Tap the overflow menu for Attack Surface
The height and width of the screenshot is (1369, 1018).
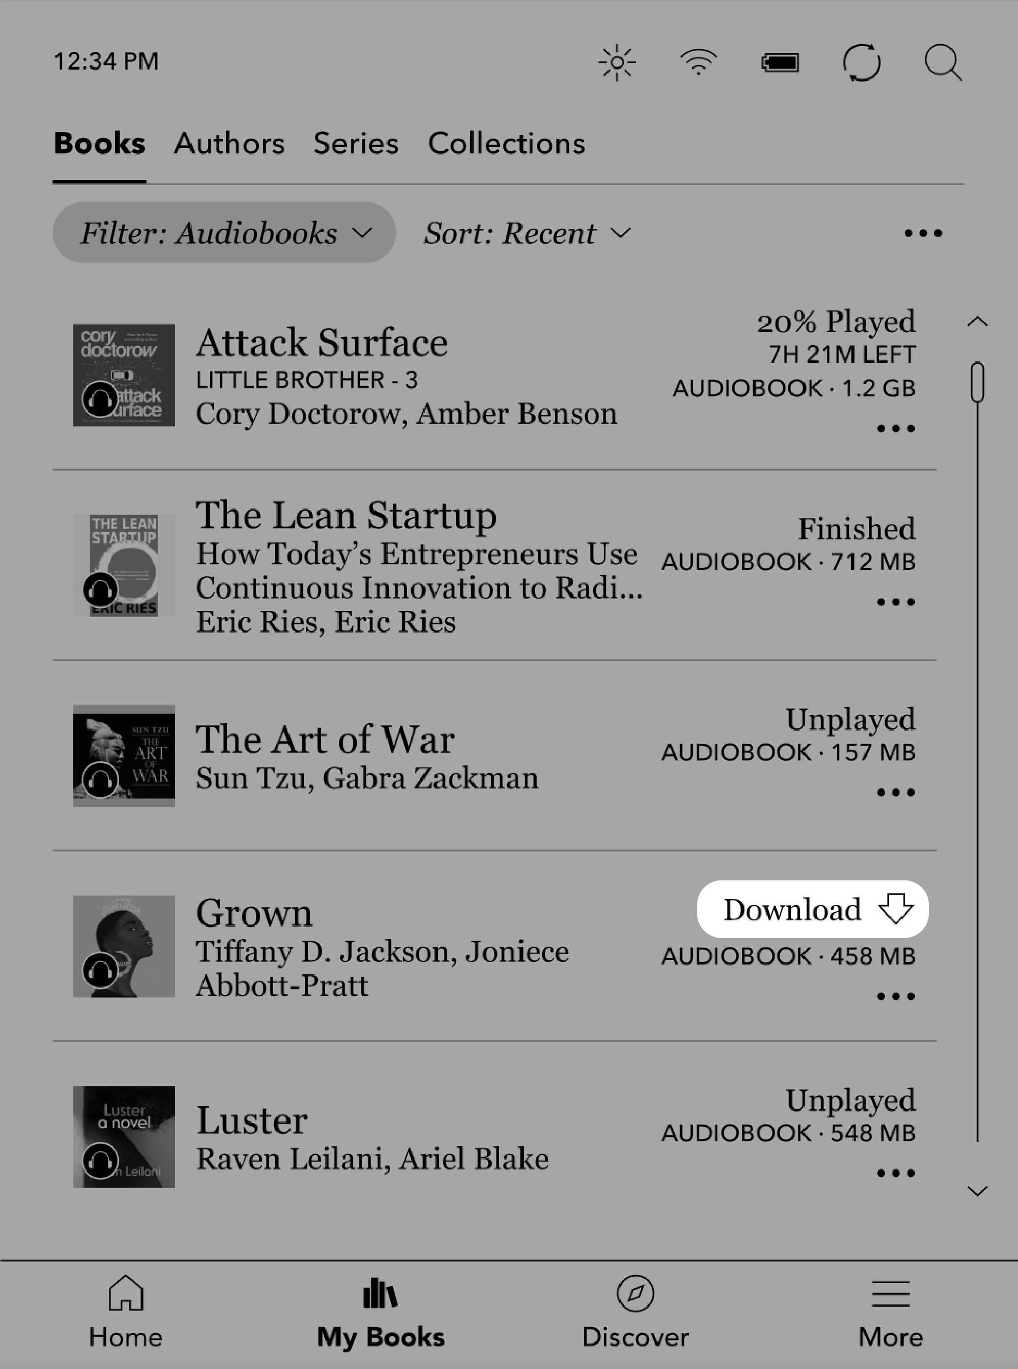click(896, 430)
